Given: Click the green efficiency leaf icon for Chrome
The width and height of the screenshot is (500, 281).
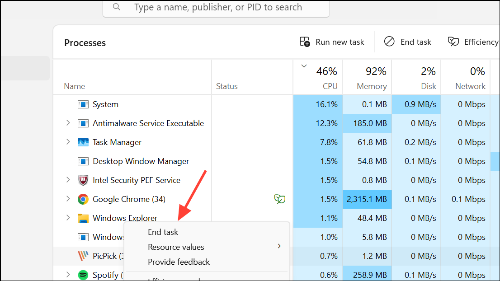Looking at the screenshot, I should (280, 199).
